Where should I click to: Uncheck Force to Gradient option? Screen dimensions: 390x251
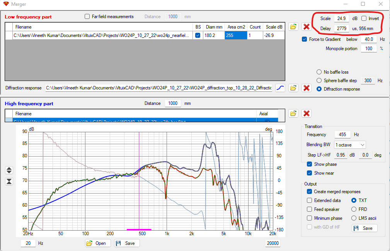coord(304,39)
